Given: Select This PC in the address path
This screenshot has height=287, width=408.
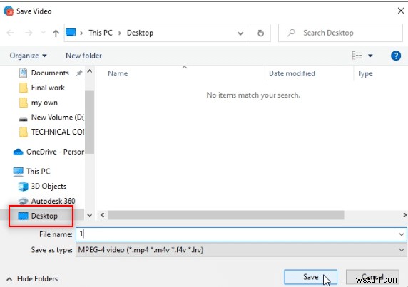Looking at the screenshot, I should (101, 33).
